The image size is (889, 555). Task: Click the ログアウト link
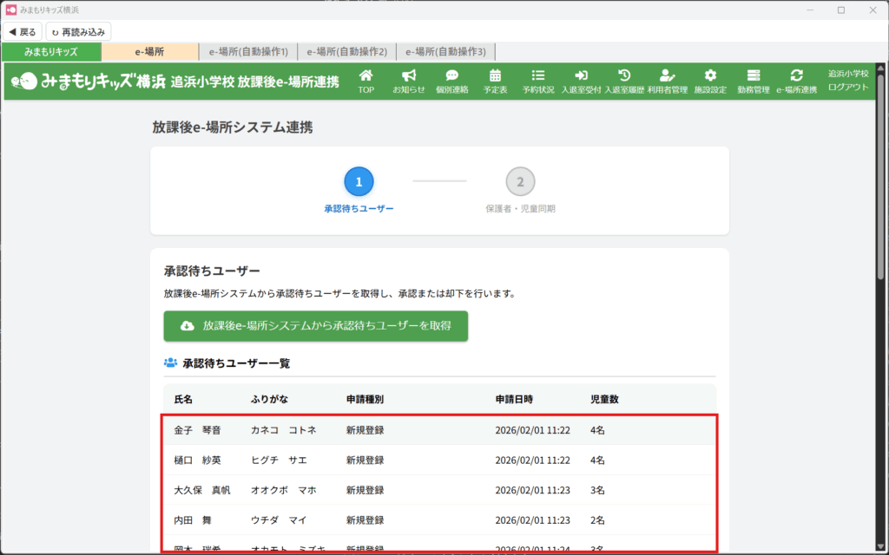pos(848,88)
